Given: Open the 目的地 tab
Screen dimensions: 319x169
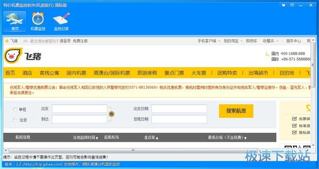Looking at the screenshot, I should click(x=287, y=73).
